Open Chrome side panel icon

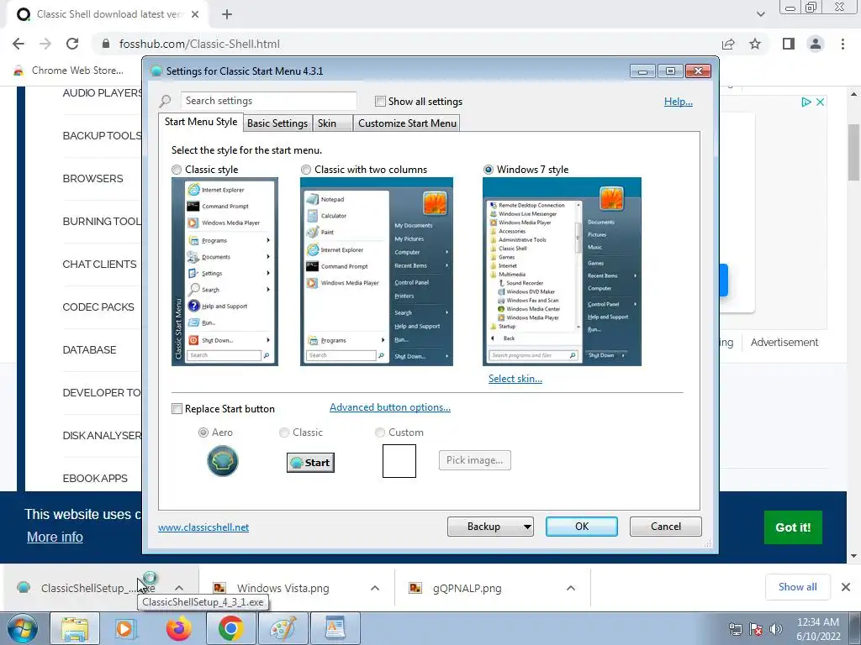789,44
